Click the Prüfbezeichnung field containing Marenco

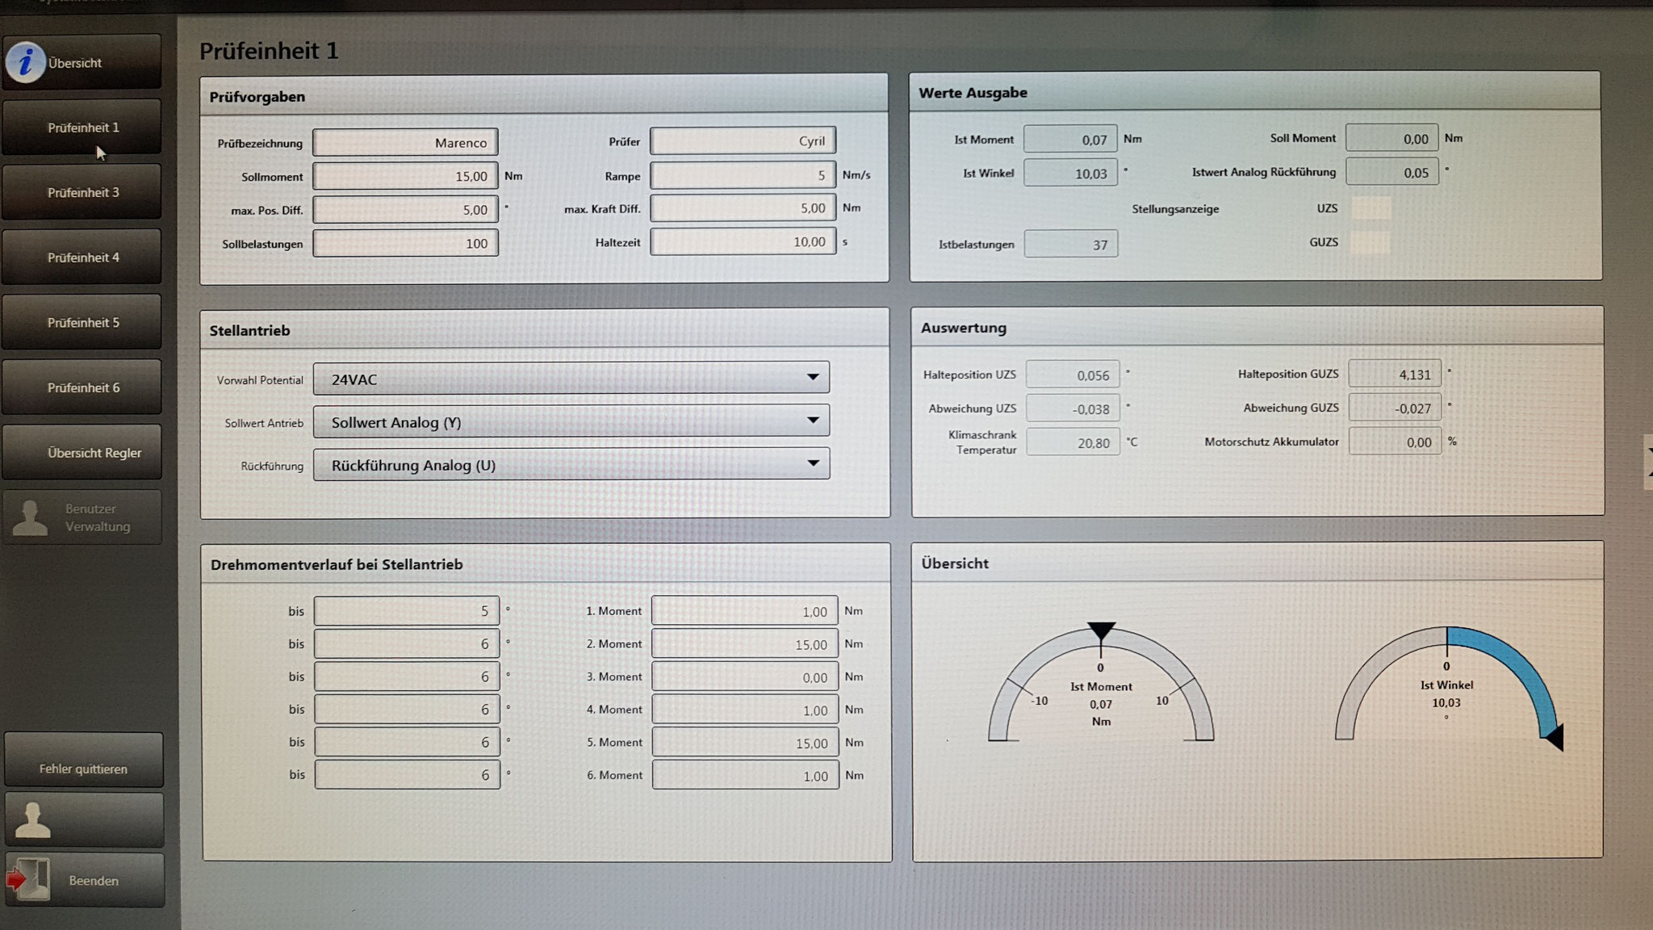coord(405,143)
